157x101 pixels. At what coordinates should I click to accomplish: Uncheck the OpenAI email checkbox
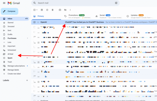tap(35, 22)
